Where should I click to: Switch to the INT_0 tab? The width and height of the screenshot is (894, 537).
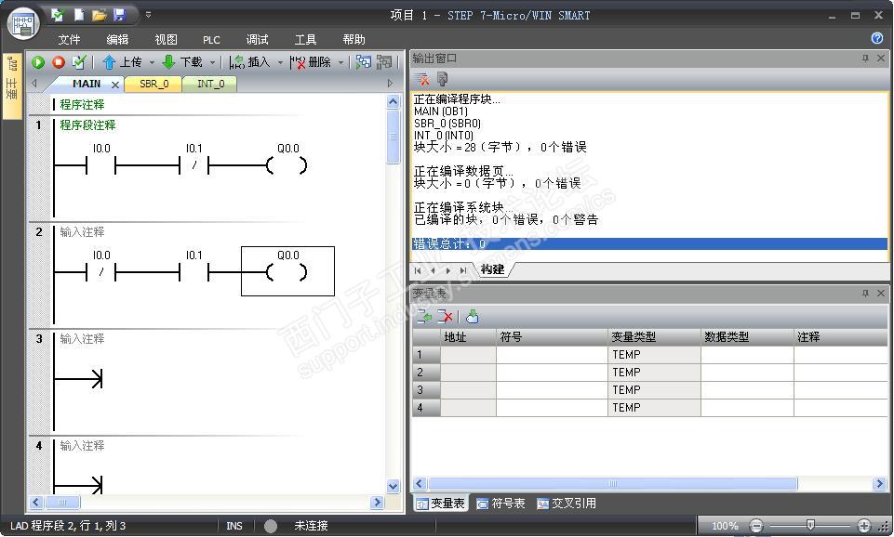click(210, 84)
